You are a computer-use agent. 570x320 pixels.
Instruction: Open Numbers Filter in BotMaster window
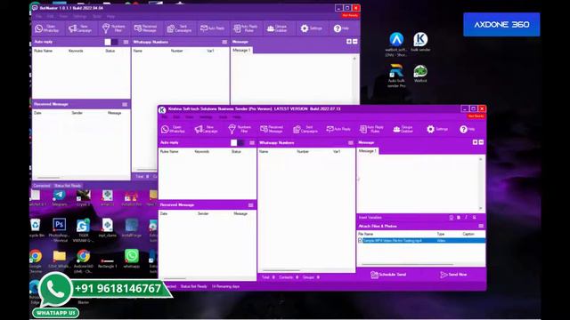(114, 28)
